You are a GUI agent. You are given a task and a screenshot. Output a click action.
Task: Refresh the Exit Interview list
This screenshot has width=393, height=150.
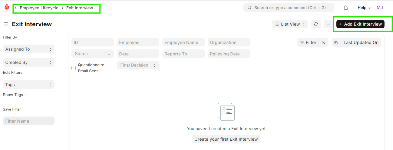pyautogui.click(x=316, y=24)
